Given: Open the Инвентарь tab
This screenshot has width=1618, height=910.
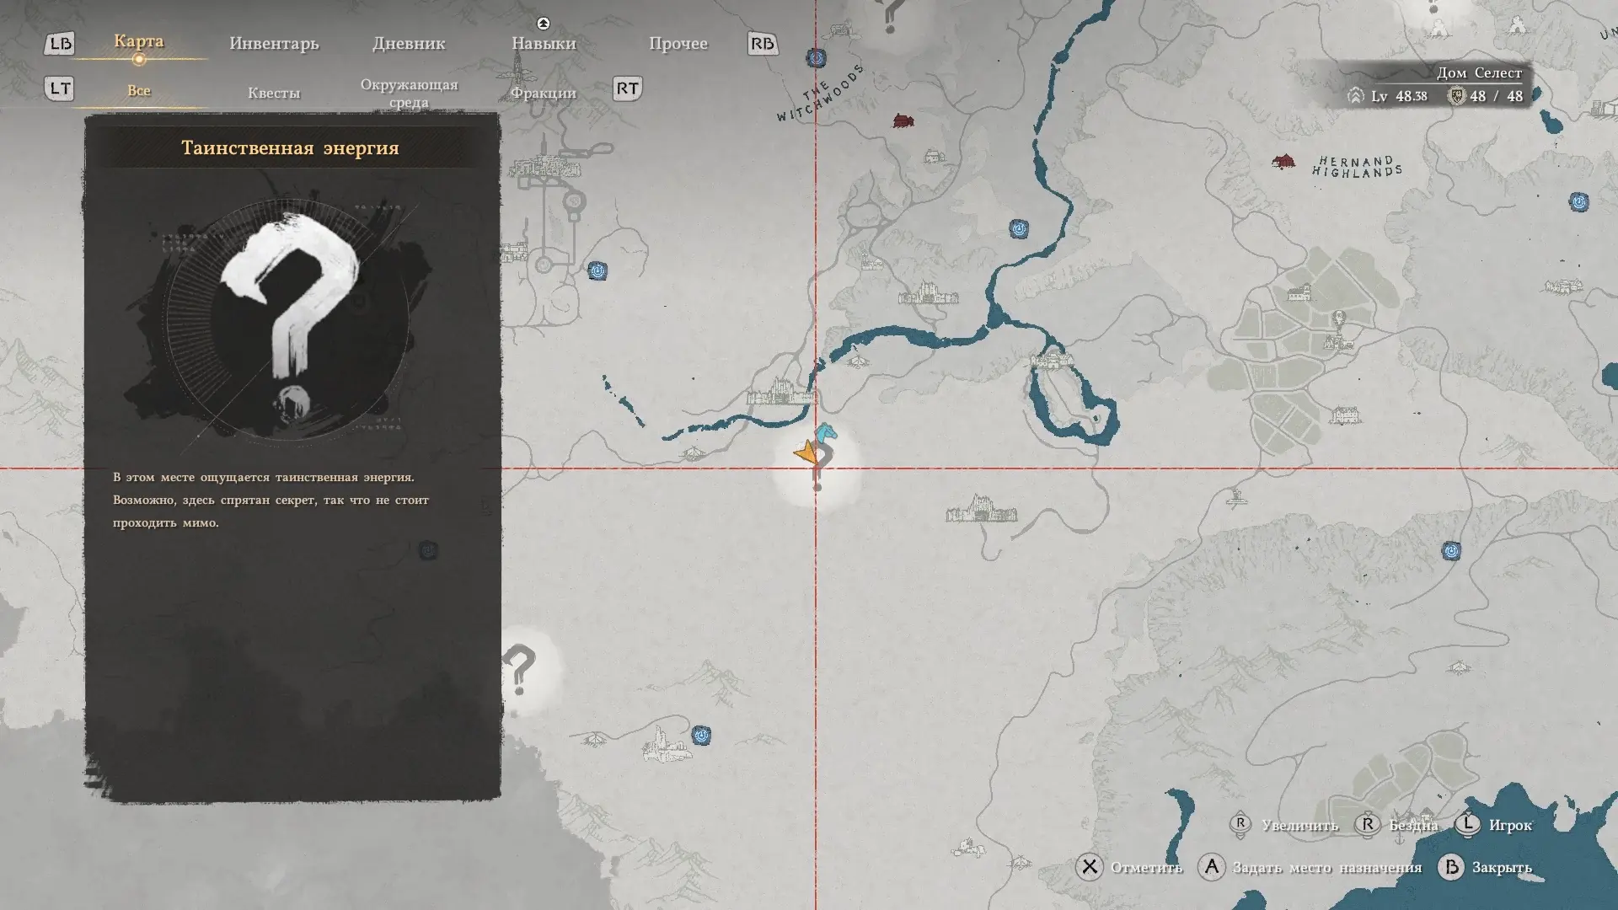Looking at the screenshot, I should (x=274, y=43).
